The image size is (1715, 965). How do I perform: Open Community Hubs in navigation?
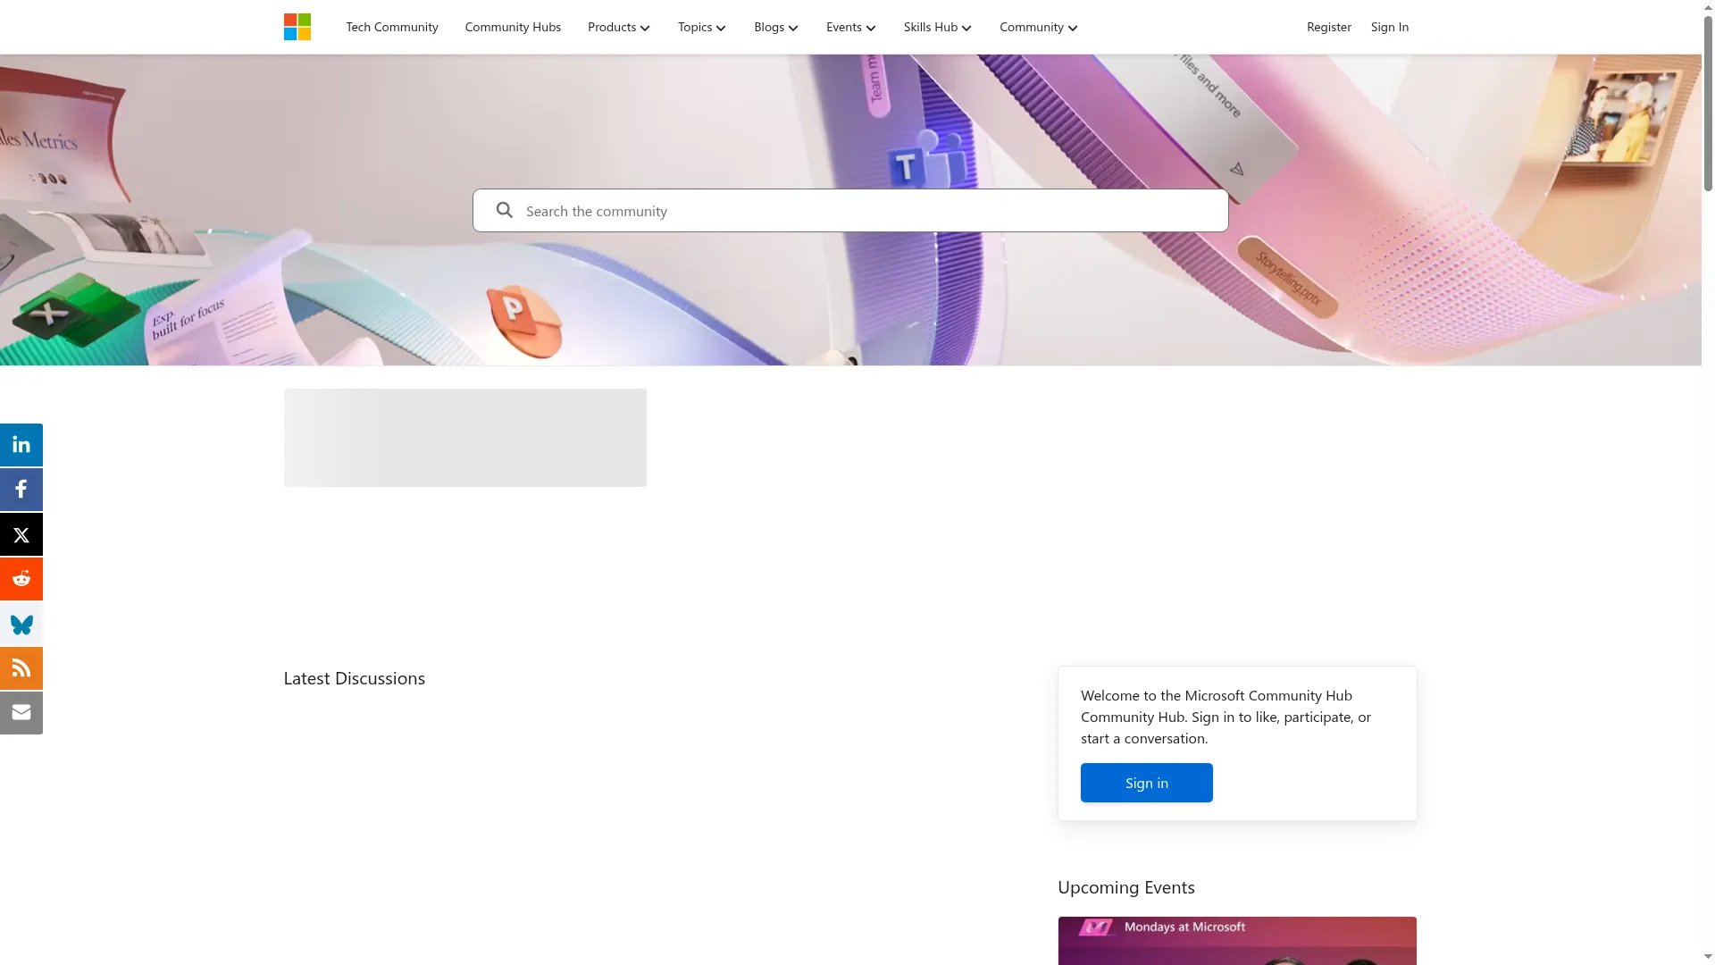(513, 27)
